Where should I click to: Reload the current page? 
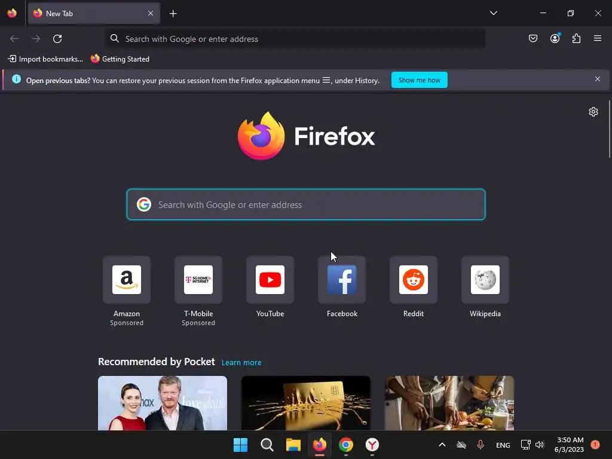tap(57, 39)
